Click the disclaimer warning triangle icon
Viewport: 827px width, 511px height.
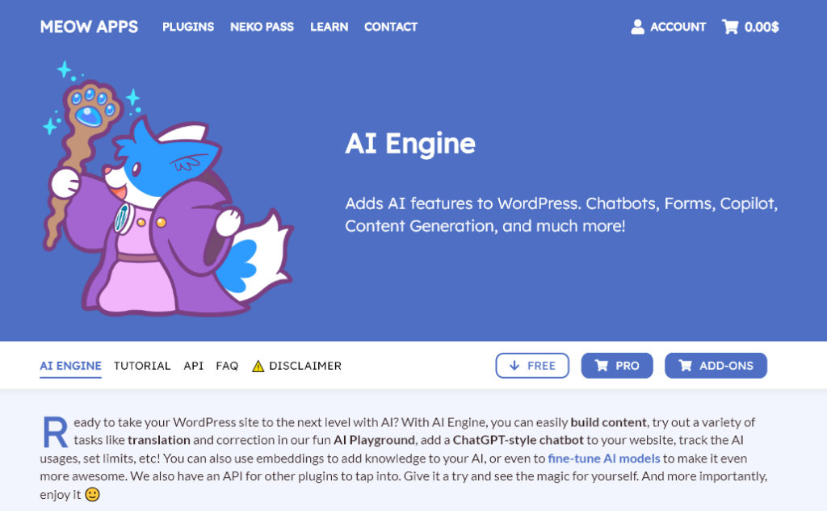pos(258,366)
